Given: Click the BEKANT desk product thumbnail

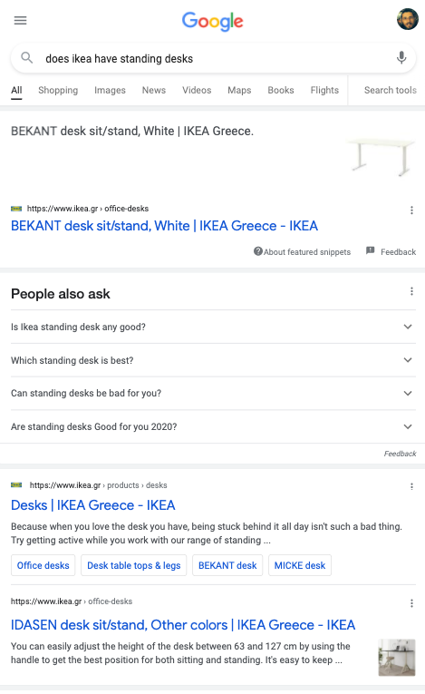Looking at the screenshot, I should [381, 156].
